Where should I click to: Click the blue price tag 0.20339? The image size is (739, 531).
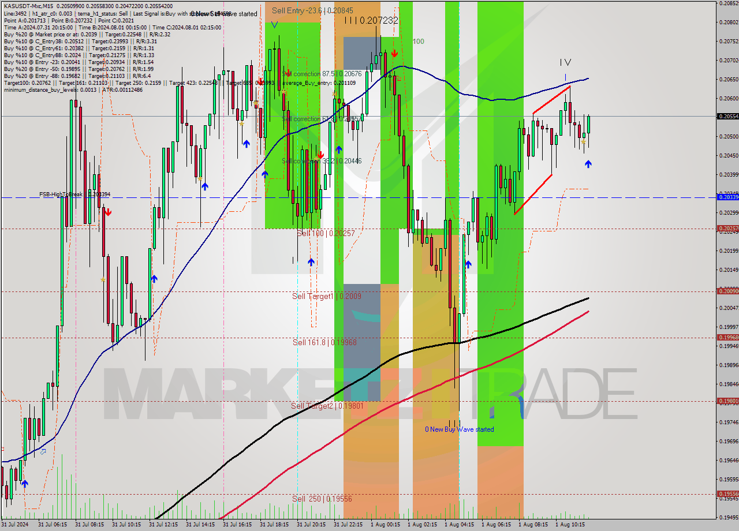pyautogui.click(x=727, y=197)
